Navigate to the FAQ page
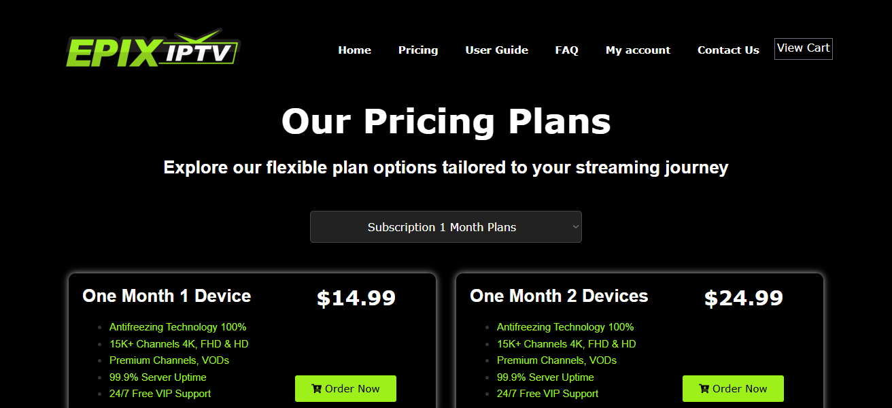Image resolution: width=892 pixels, height=408 pixels. 566,50
